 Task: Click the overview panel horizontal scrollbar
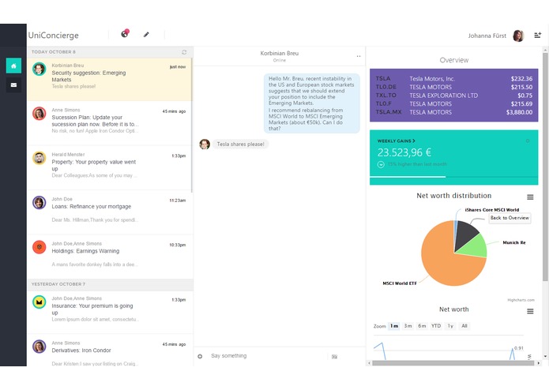[453, 363]
